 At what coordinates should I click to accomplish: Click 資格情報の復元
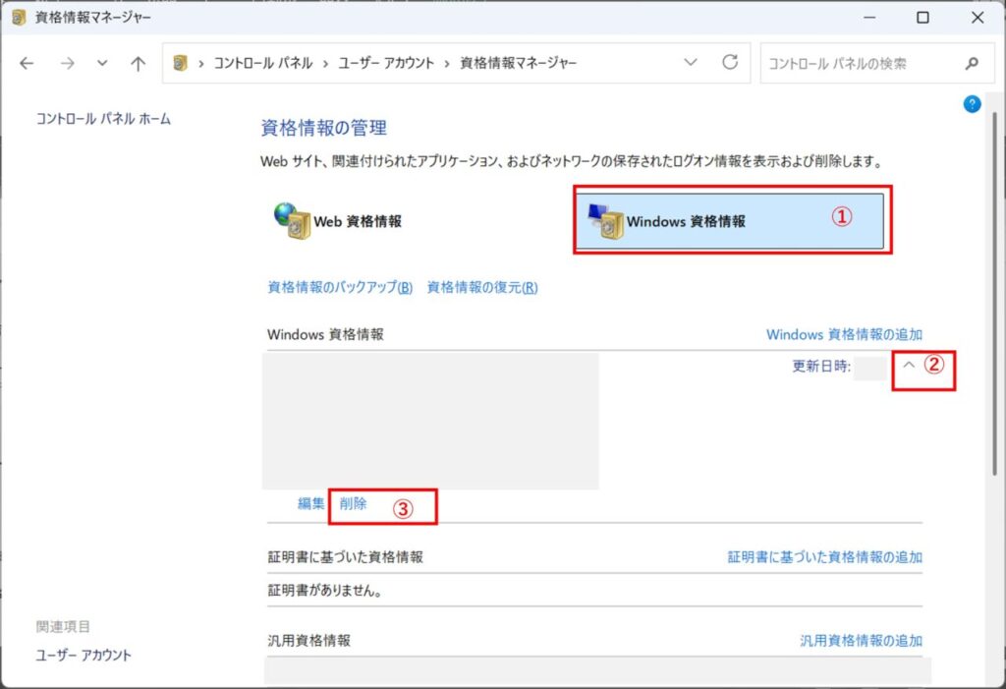point(480,288)
